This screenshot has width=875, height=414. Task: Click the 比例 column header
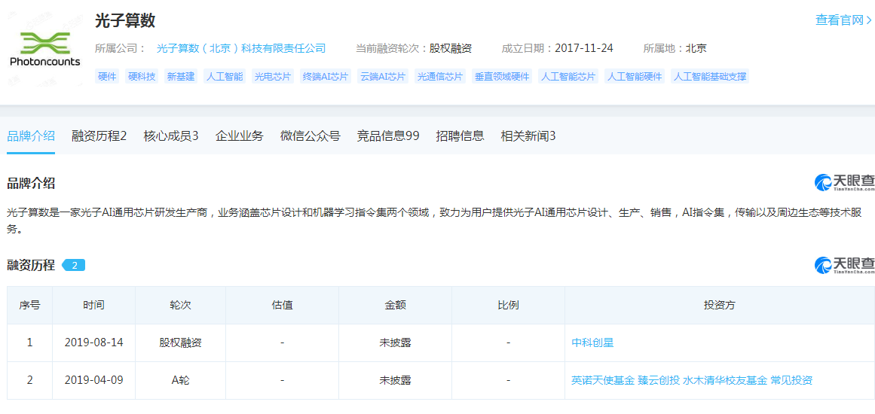(x=509, y=306)
